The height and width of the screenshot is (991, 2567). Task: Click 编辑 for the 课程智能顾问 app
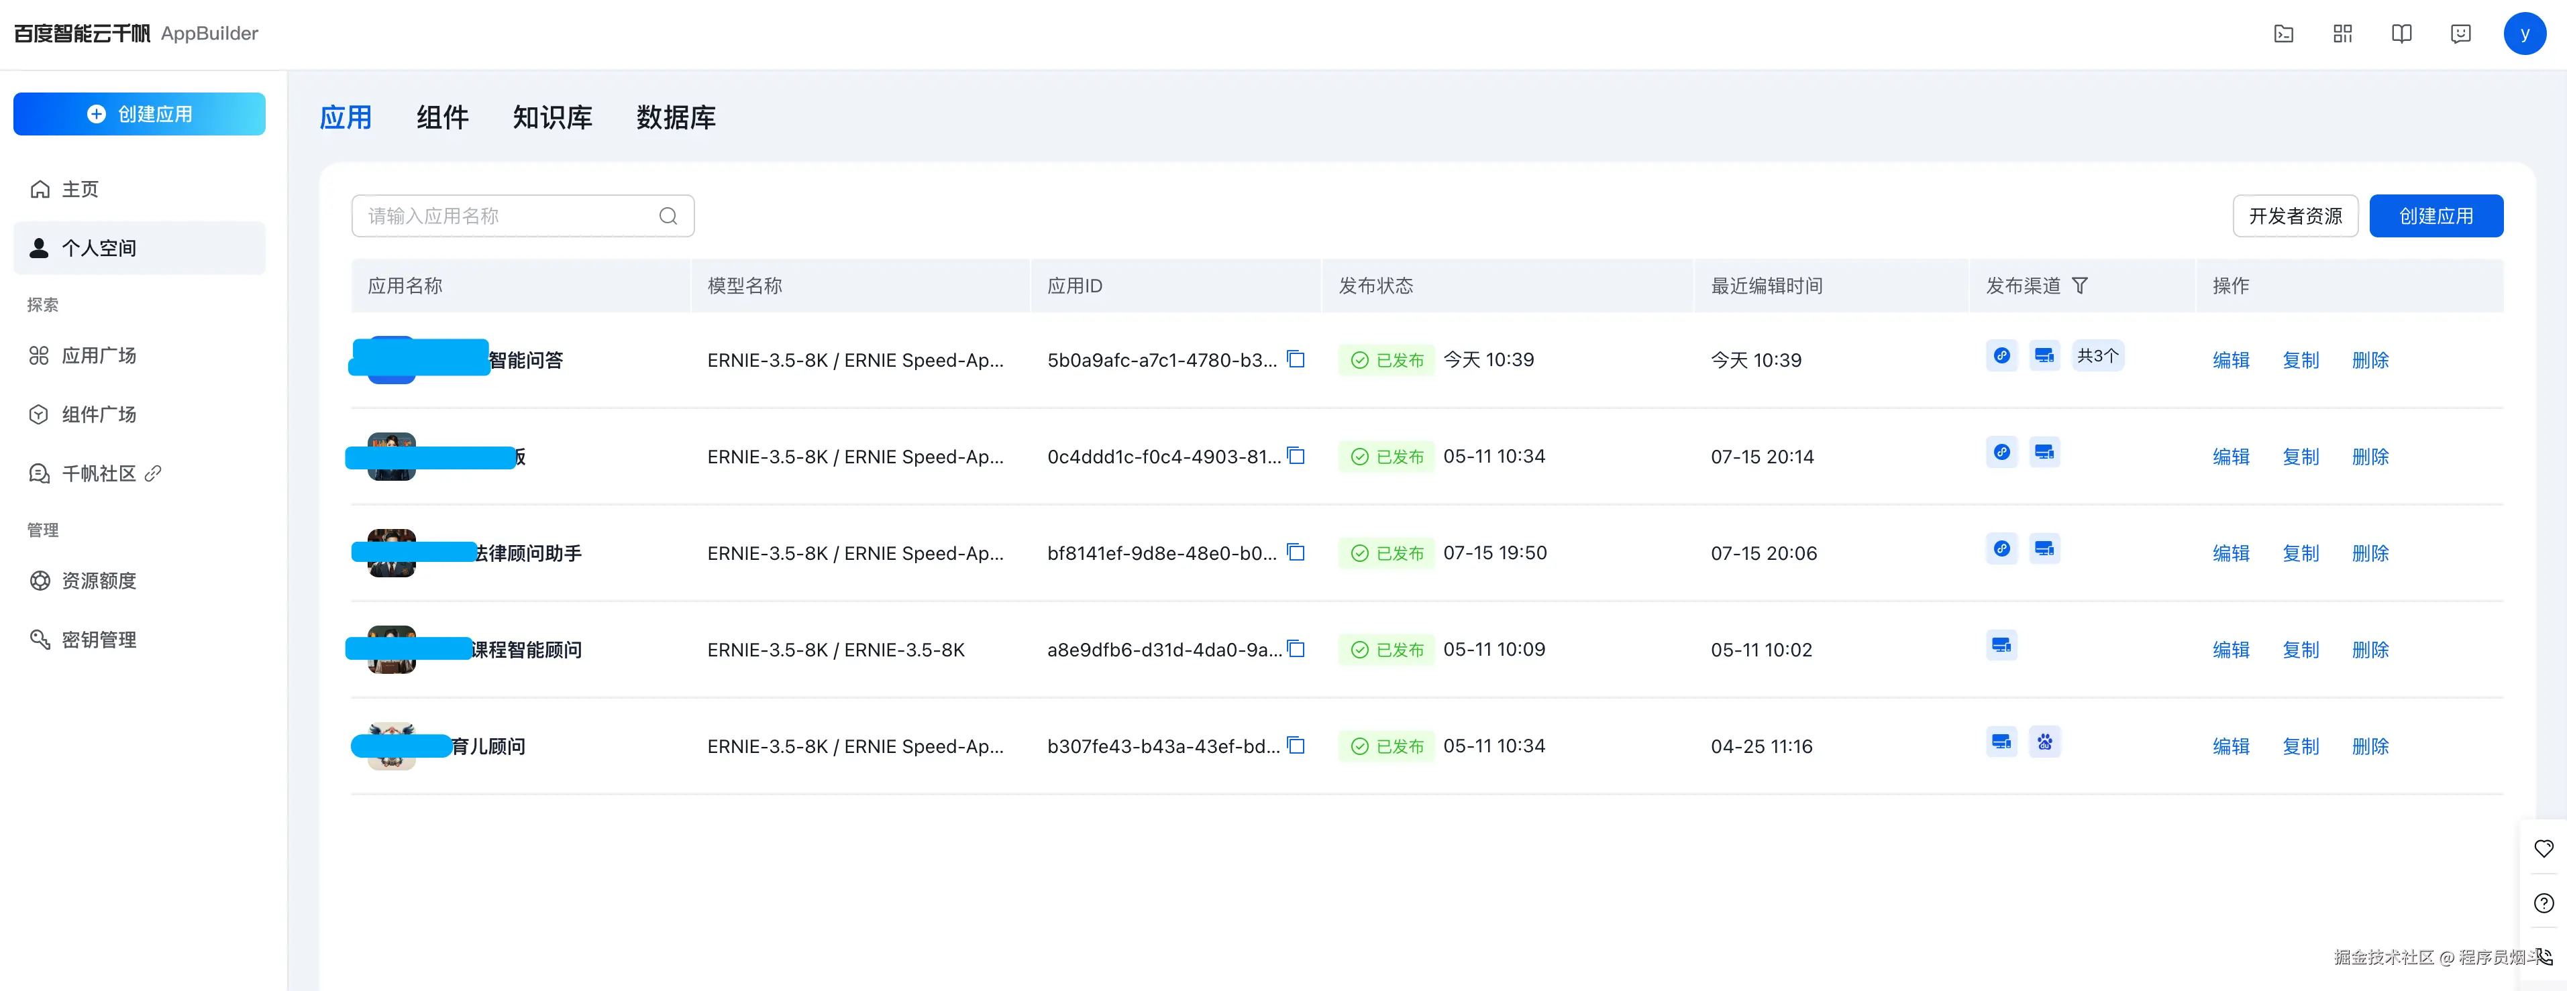click(2230, 649)
